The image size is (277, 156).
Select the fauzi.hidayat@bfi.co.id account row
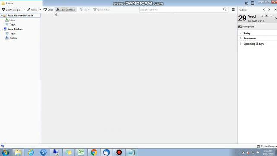[x=20, y=16]
